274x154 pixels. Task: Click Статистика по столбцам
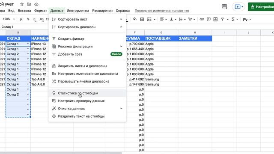[x=87, y=93]
